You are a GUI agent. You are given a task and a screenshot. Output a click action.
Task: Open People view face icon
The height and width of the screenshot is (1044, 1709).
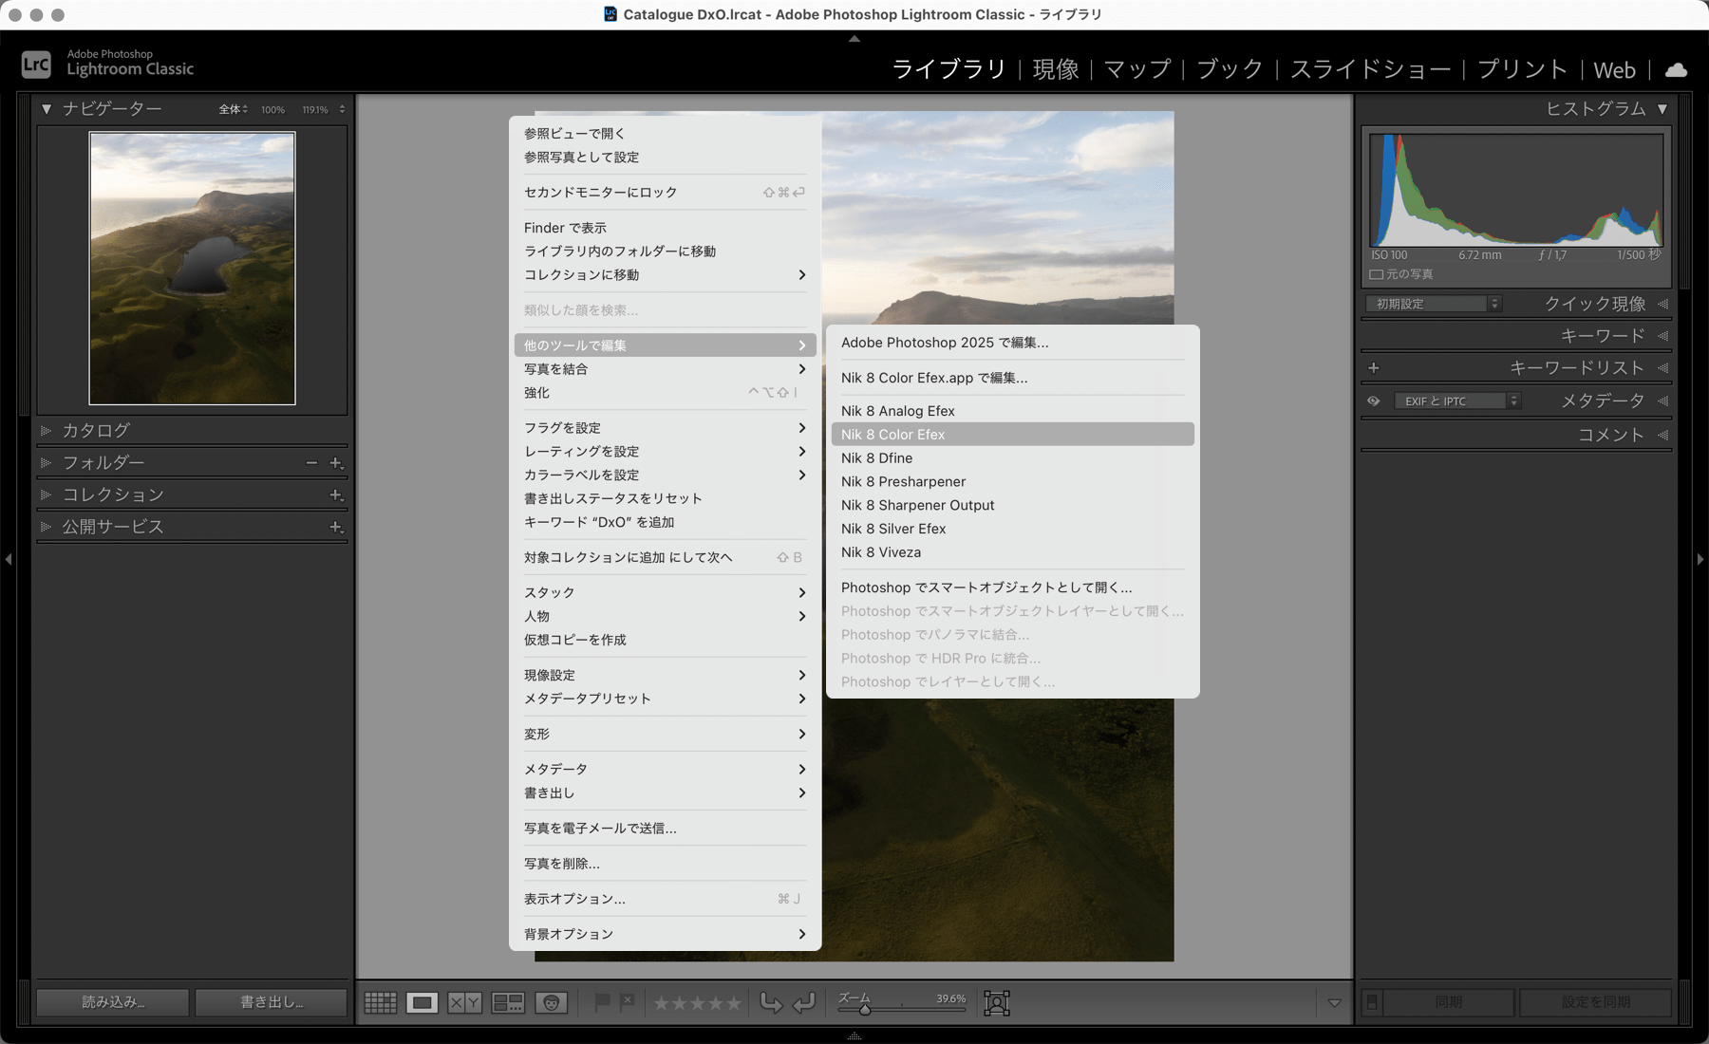[x=552, y=1003]
